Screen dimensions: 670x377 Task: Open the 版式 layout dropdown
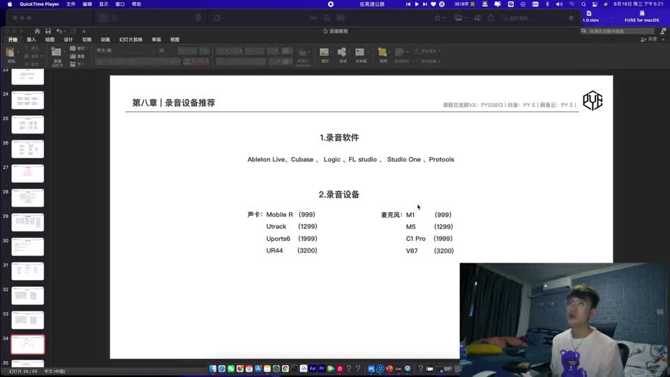coord(79,48)
